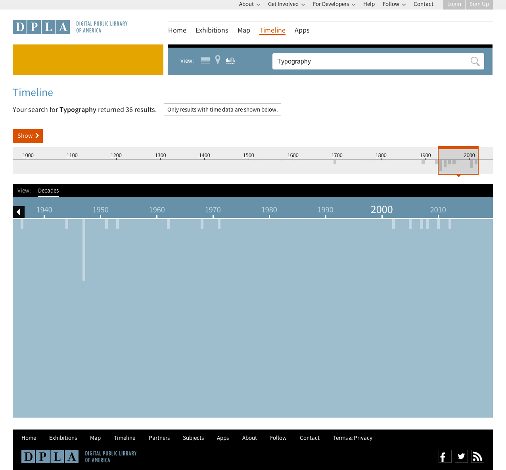Click the Login button

coord(454,4)
